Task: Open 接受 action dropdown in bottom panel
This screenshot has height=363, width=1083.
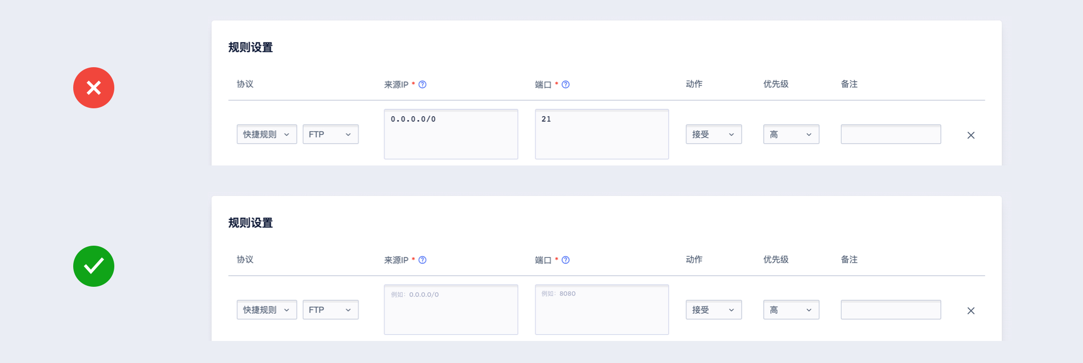Action: point(713,310)
